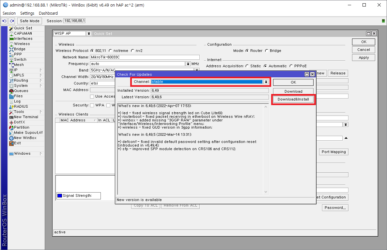Click the changelog scrollbar up arrow
The height and width of the screenshot is (250, 387).
pos(266,107)
